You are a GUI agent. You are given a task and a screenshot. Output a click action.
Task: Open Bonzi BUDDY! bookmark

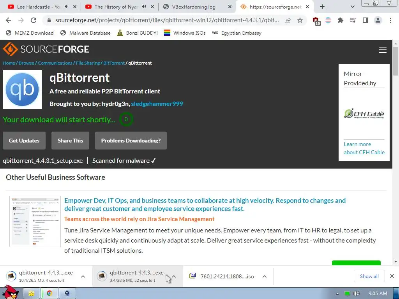point(137,33)
